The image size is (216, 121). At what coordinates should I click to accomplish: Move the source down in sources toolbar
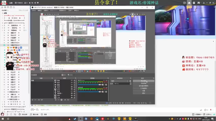(x=68, y=100)
